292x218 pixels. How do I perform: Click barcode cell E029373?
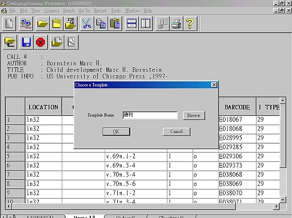click(237, 166)
